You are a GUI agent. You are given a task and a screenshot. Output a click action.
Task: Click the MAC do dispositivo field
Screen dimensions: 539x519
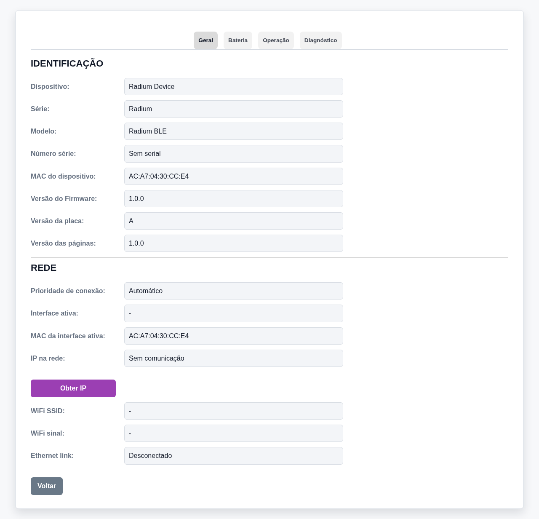pyautogui.click(x=234, y=176)
